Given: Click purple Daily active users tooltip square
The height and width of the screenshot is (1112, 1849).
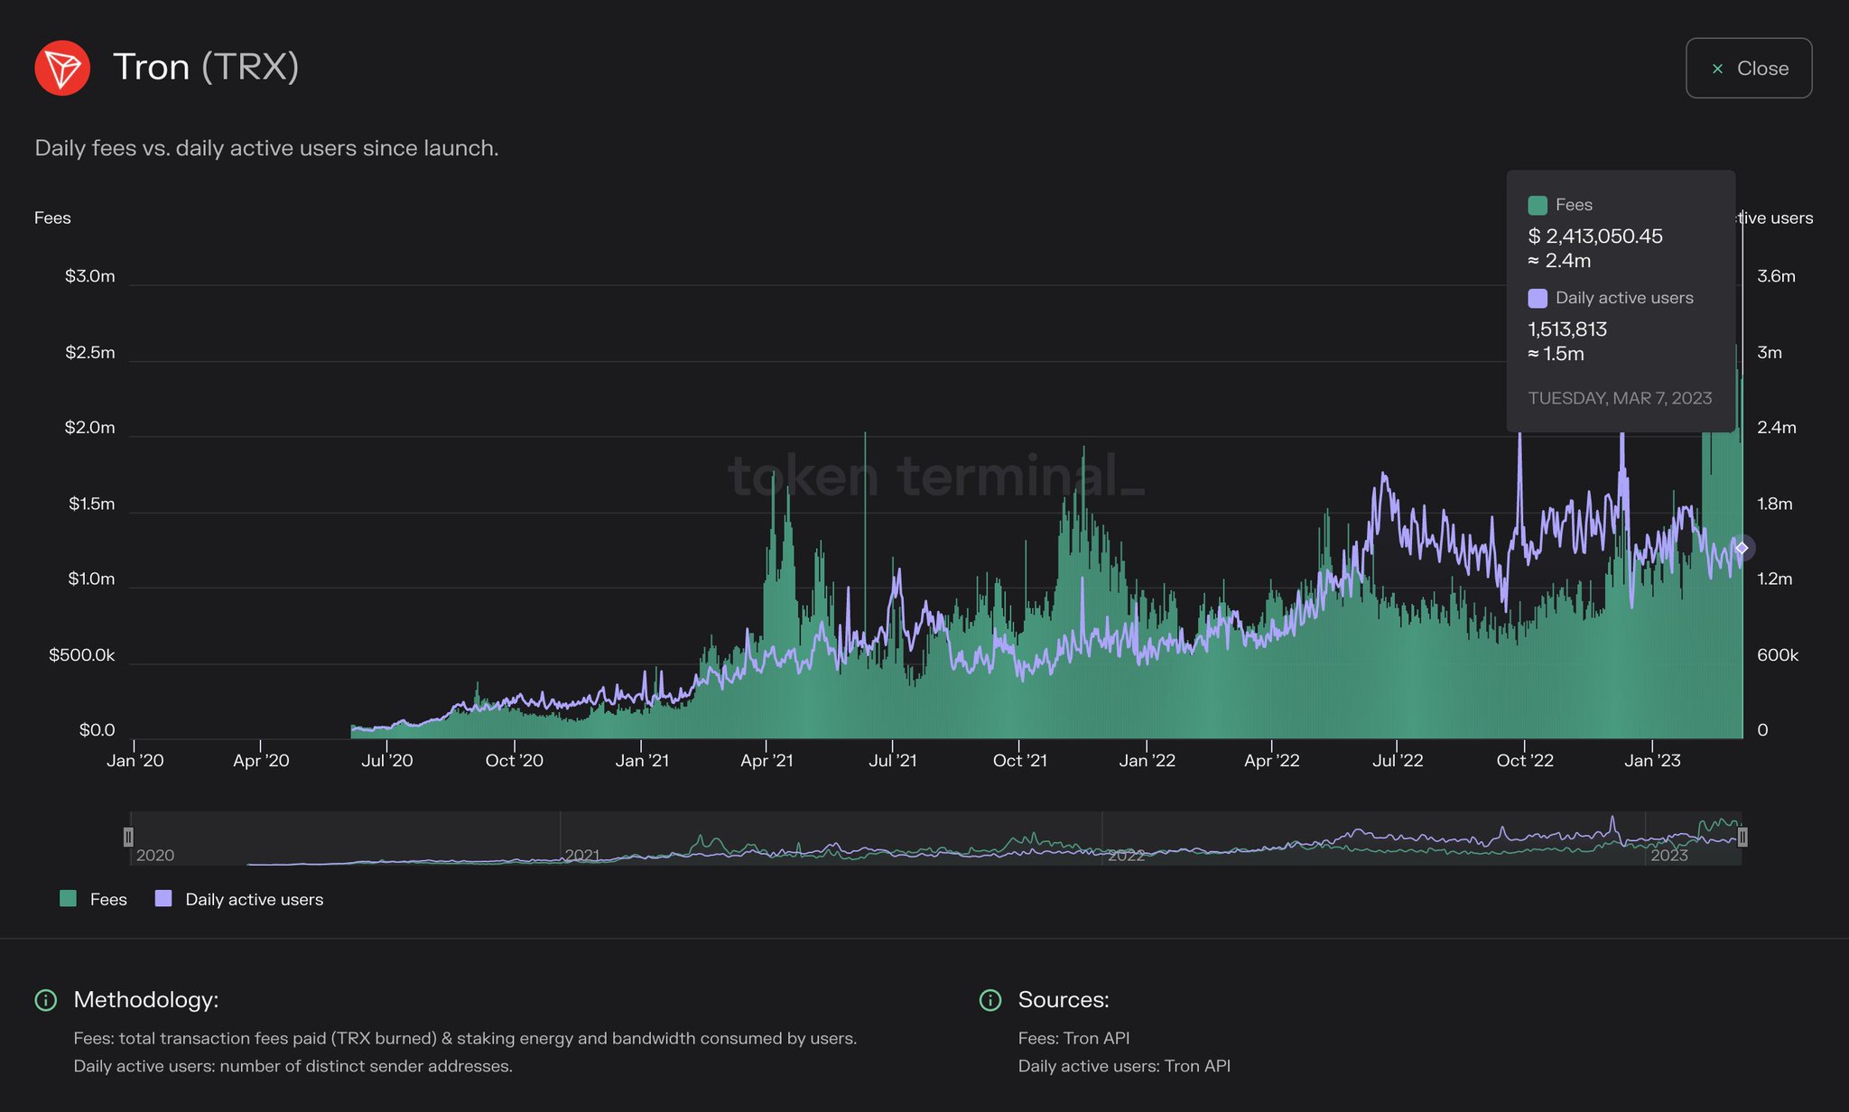Looking at the screenshot, I should pyautogui.click(x=1538, y=299).
